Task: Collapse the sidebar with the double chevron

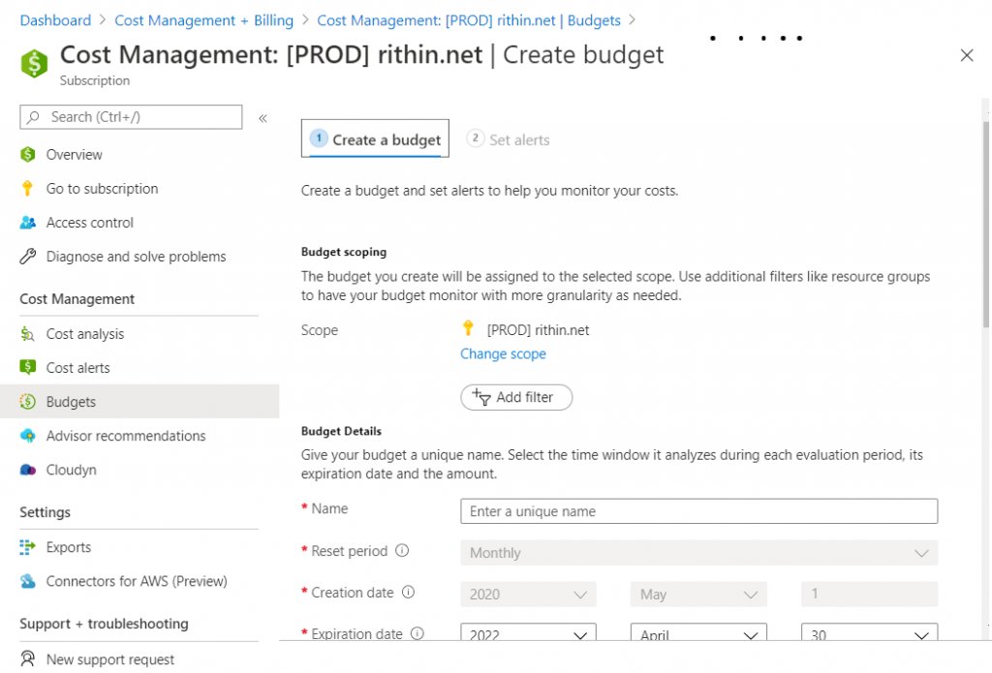Action: click(x=263, y=118)
